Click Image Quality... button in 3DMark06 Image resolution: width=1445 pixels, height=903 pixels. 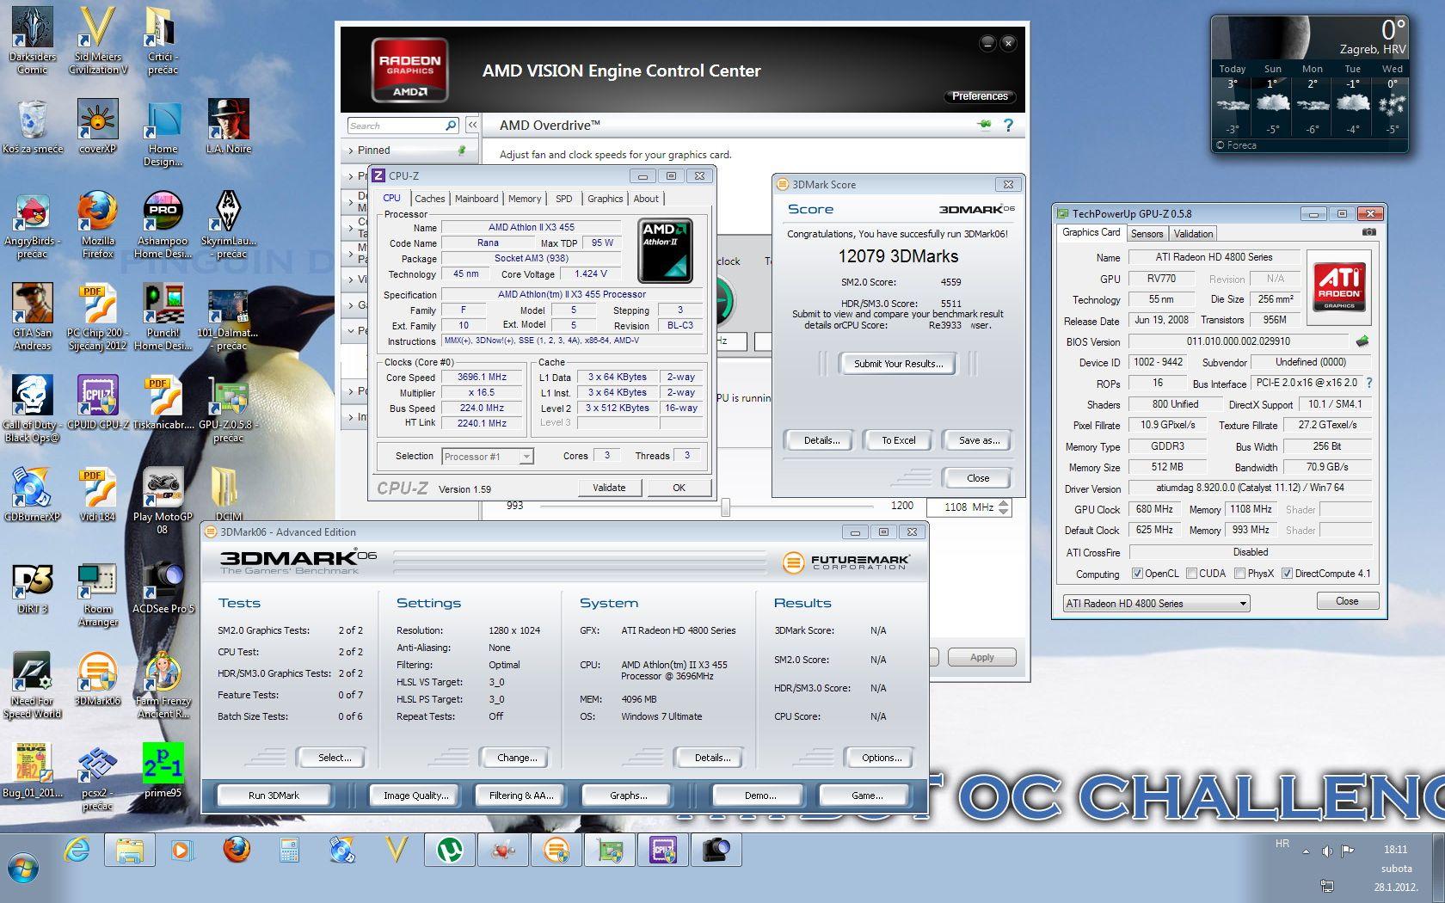pyautogui.click(x=416, y=795)
